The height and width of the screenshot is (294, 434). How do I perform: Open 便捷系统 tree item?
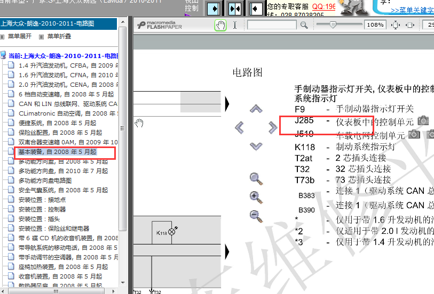point(57,123)
